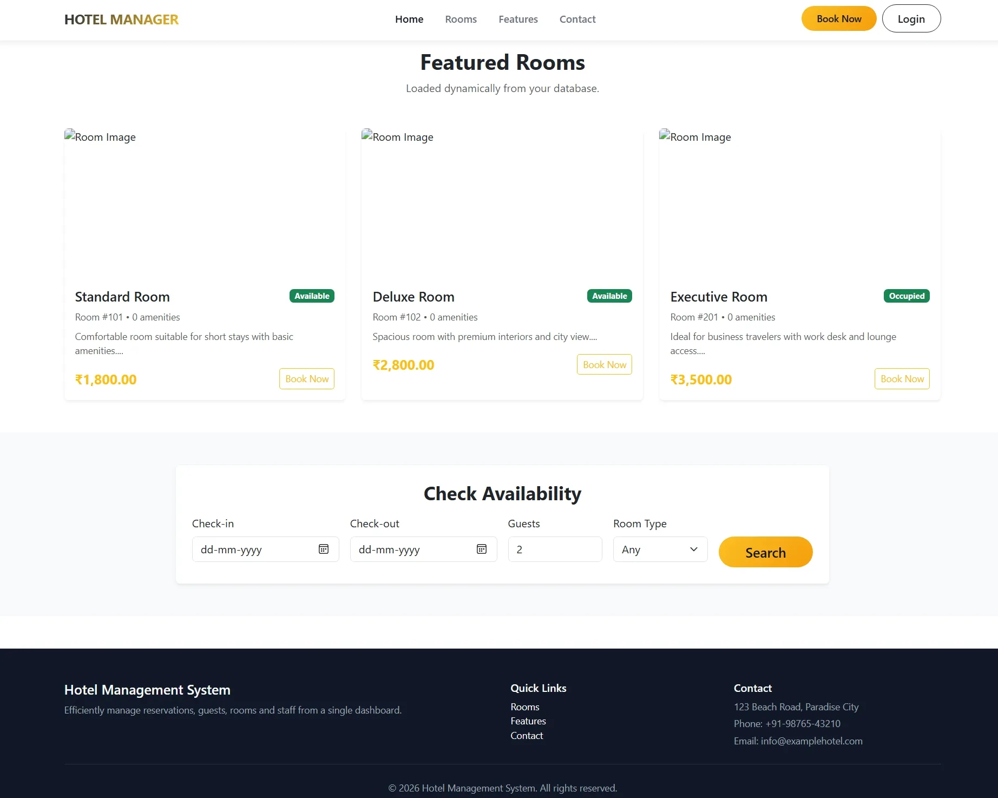Click the Rooms link under Quick Links
Viewport: 998px width, 798px height.
click(524, 707)
